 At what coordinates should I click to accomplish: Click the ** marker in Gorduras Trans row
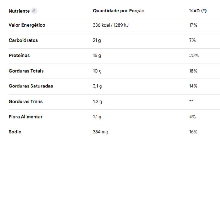(191, 101)
